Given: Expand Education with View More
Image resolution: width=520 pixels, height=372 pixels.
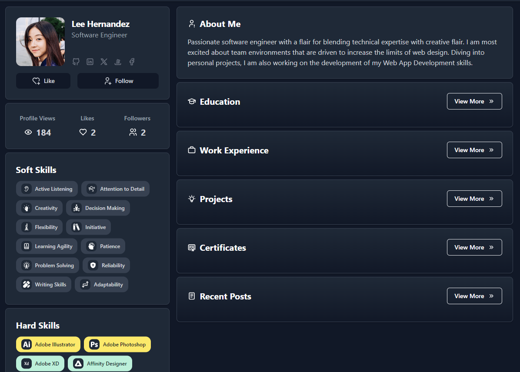Looking at the screenshot, I should click(x=474, y=101).
